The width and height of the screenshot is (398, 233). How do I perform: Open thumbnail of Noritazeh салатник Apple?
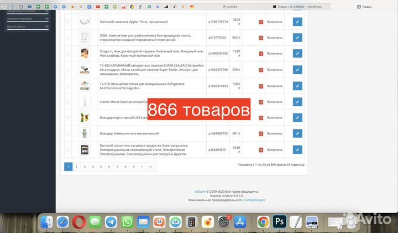(x=85, y=21)
